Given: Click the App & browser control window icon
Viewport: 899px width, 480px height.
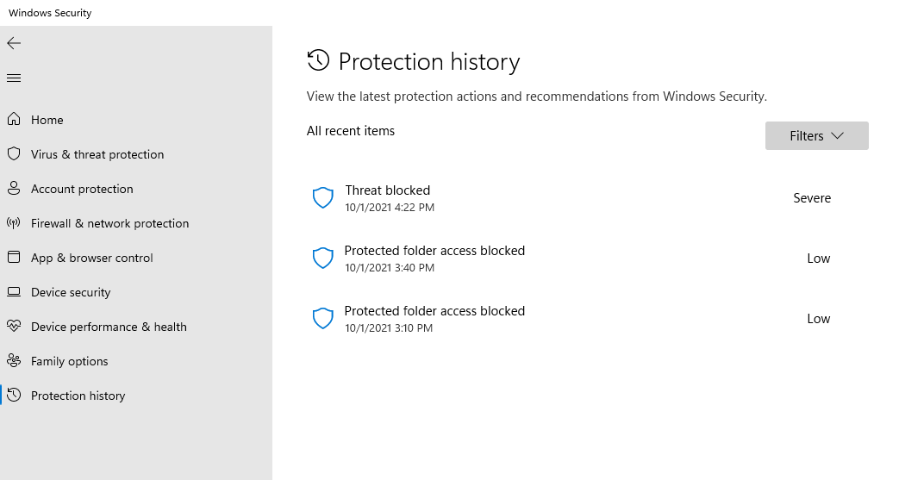Looking at the screenshot, I should (x=14, y=258).
